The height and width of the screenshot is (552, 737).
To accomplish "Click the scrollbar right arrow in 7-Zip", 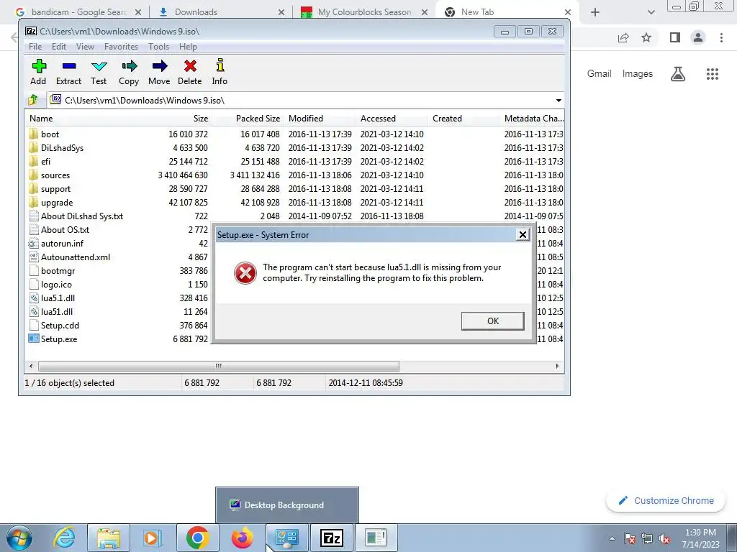I will click(558, 366).
